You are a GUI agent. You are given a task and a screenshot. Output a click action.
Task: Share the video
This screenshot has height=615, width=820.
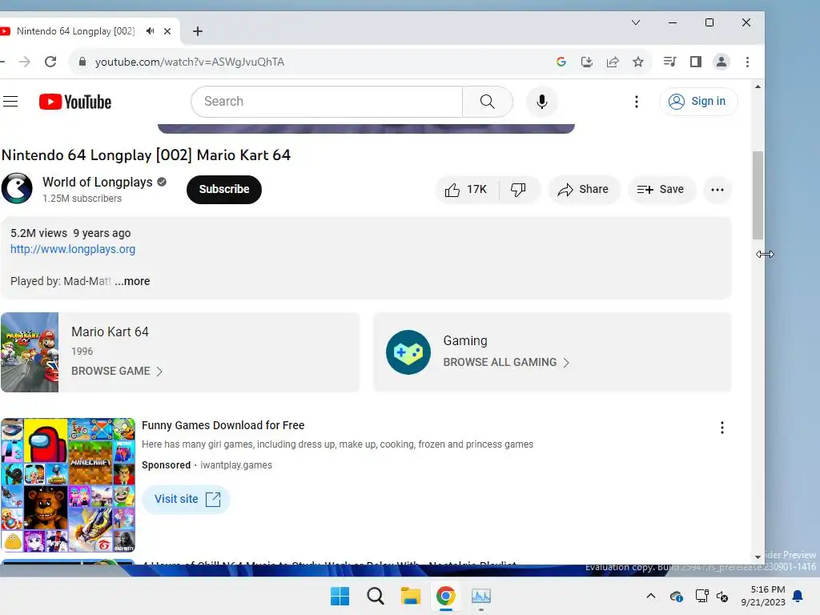(584, 189)
